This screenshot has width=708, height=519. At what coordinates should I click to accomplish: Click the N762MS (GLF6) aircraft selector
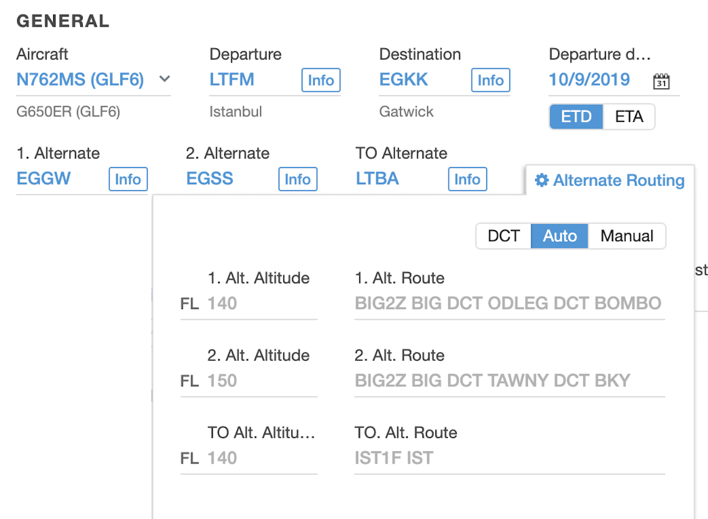tap(80, 80)
